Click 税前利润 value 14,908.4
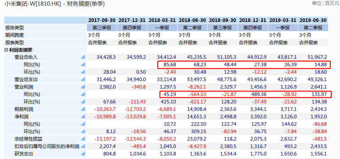The height and width of the screenshot is (159, 340). pos(197,109)
